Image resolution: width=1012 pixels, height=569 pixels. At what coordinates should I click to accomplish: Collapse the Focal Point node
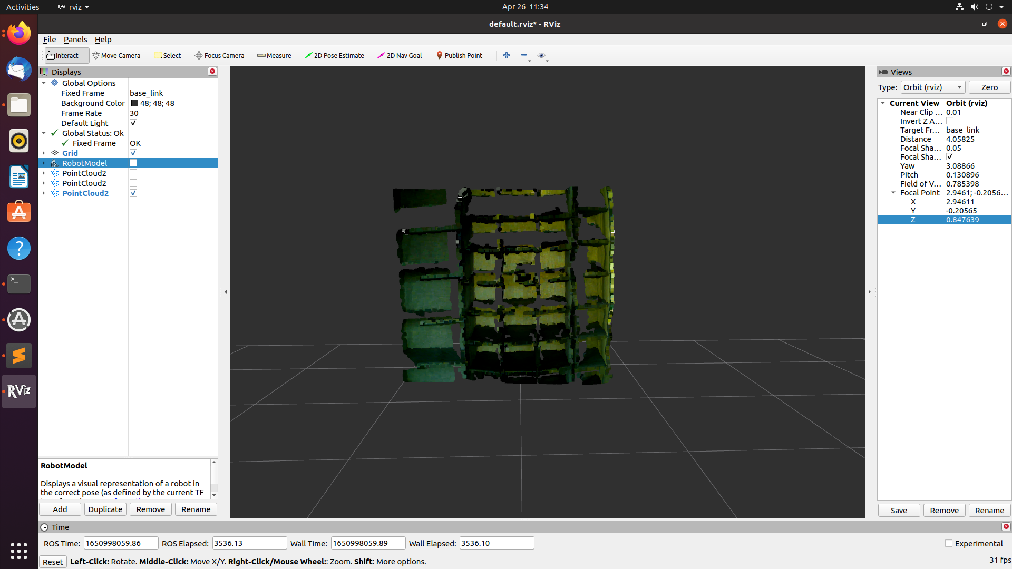tap(894, 192)
